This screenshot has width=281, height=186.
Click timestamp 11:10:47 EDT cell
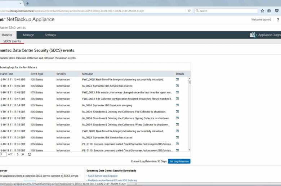(13, 99)
